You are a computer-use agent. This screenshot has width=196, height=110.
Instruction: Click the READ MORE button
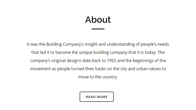tap(97, 97)
